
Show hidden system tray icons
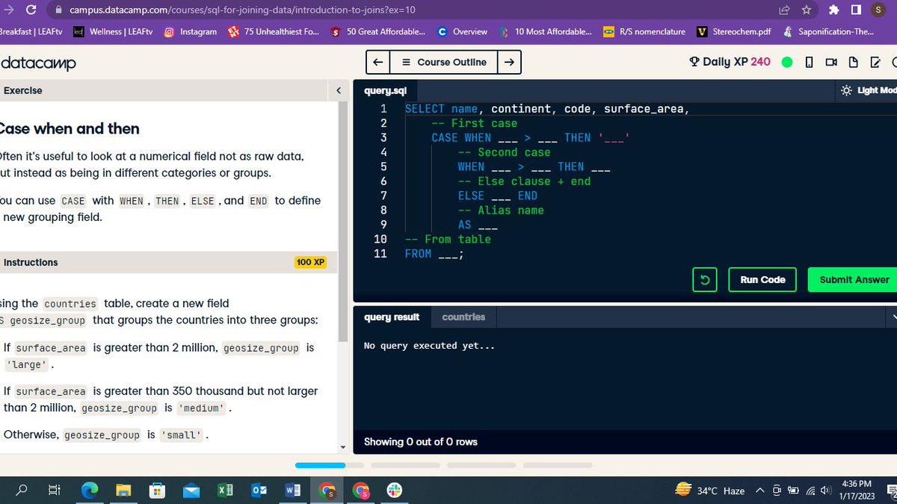(760, 491)
